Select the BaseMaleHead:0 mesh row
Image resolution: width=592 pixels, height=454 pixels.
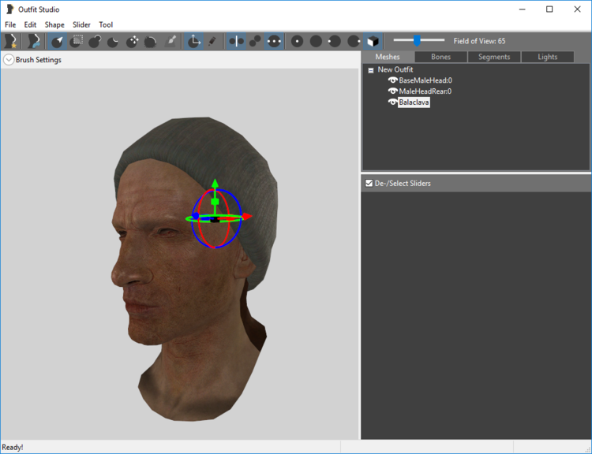tap(425, 80)
